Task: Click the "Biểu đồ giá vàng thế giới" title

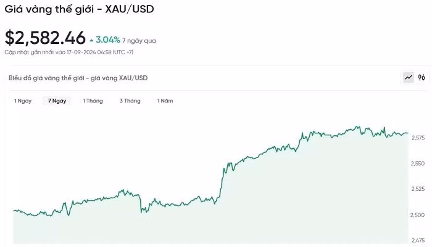Action: 78,78
